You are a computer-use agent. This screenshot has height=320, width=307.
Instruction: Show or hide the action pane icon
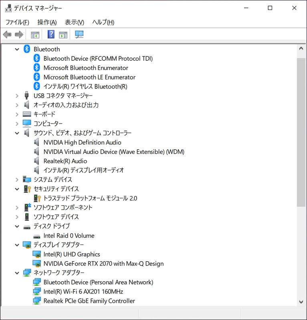(x=63, y=35)
